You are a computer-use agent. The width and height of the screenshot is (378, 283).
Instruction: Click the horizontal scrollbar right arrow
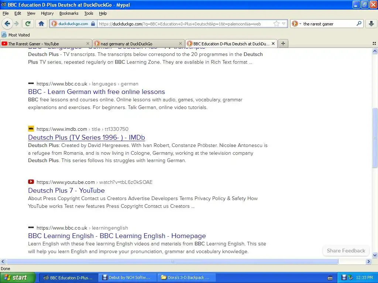tap(368, 261)
